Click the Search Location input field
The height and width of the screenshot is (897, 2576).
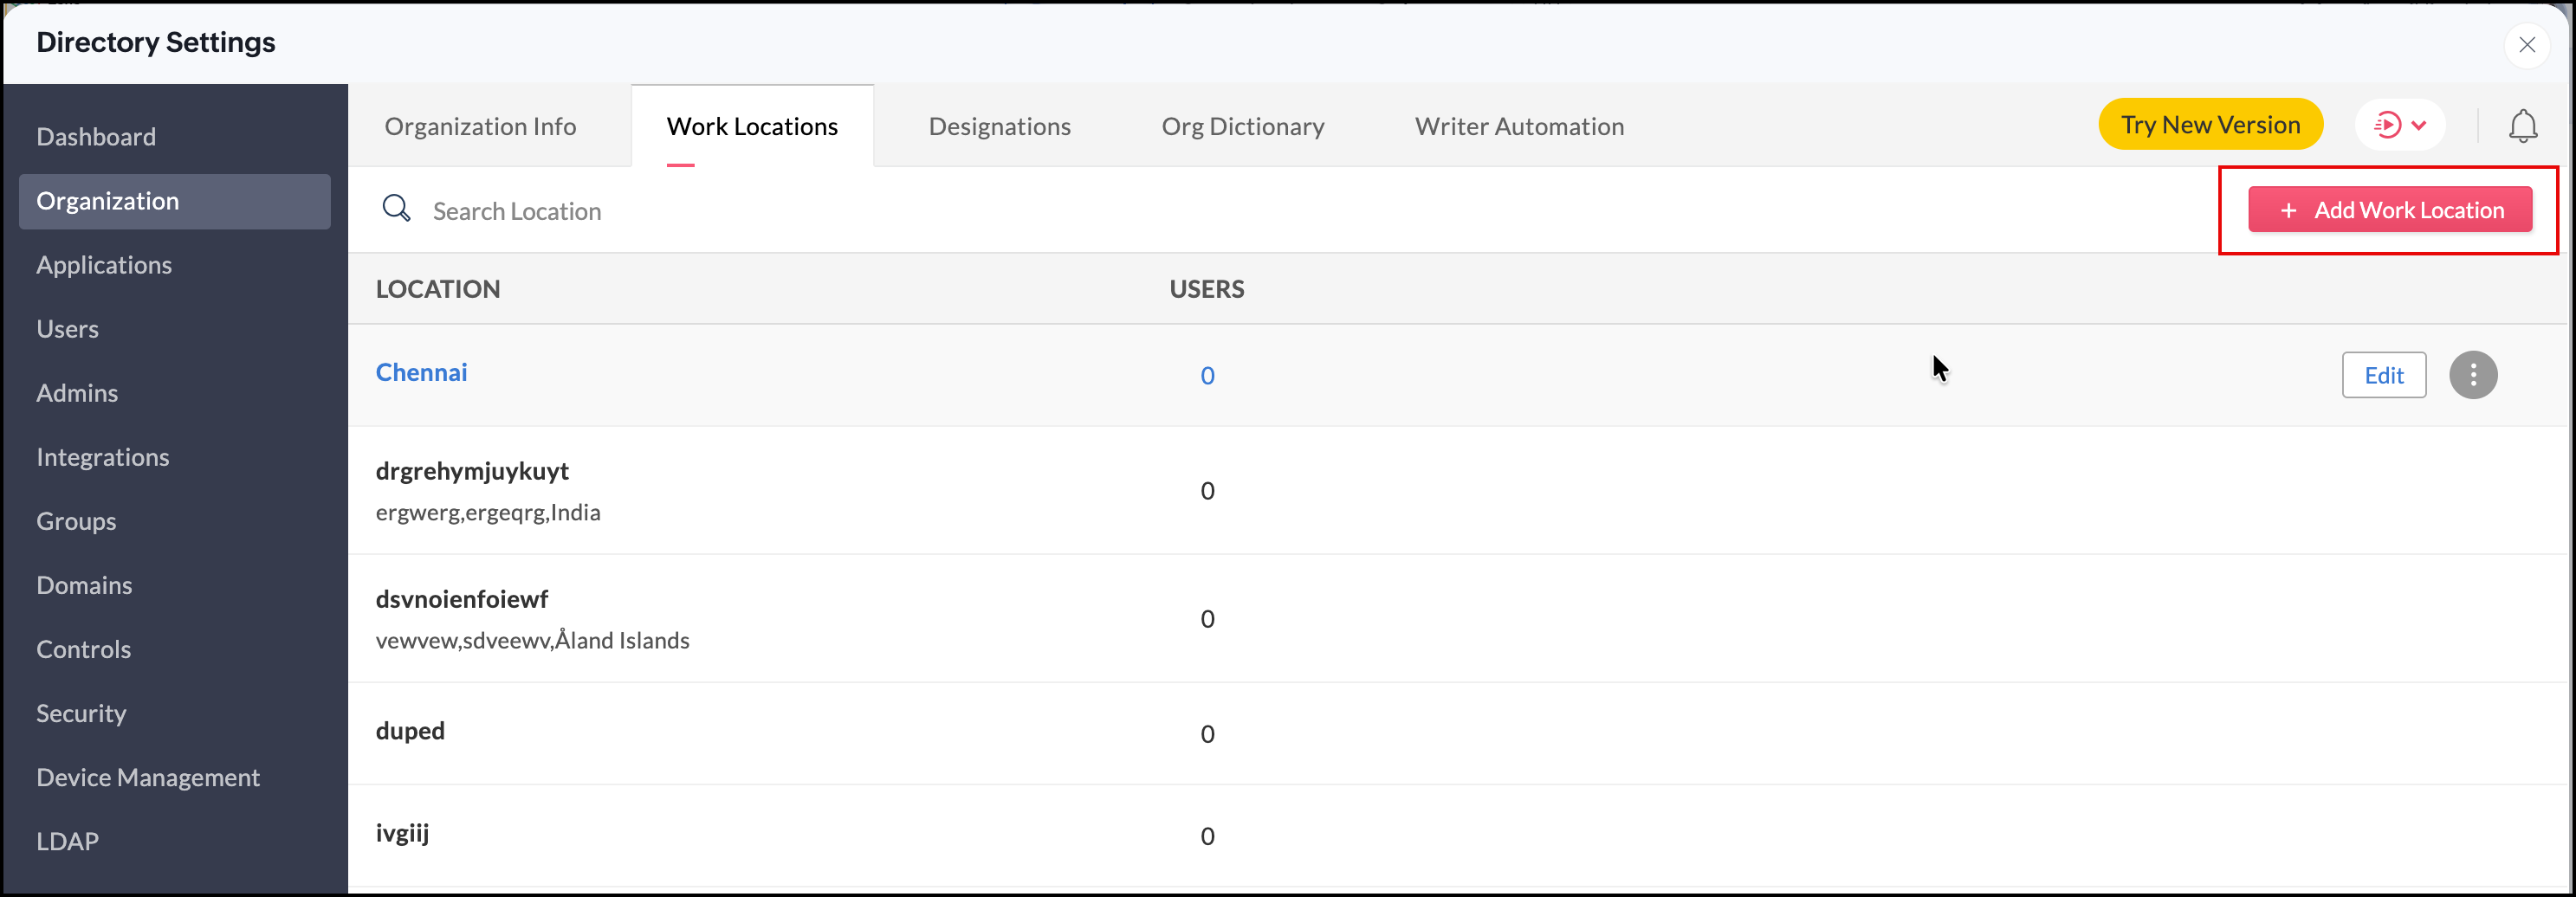(x=800, y=211)
